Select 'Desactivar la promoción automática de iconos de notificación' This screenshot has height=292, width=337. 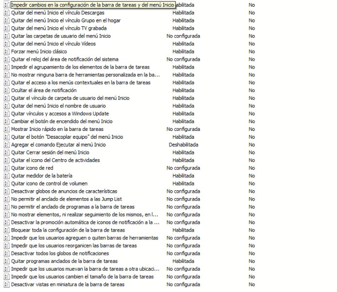click(85, 222)
